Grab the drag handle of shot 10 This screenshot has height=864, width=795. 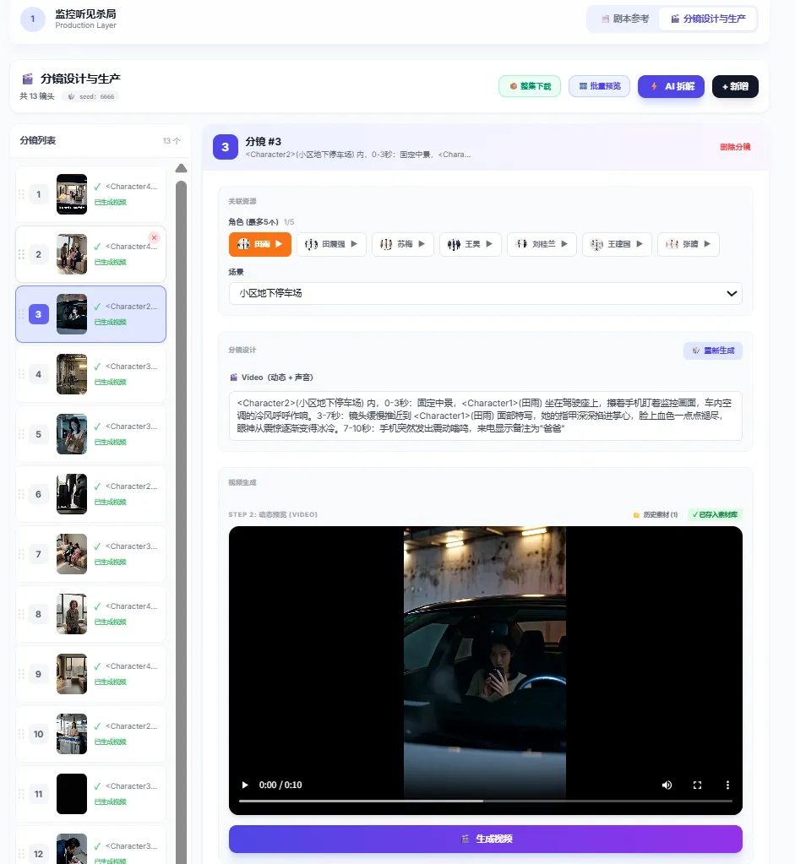[x=21, y=734]
